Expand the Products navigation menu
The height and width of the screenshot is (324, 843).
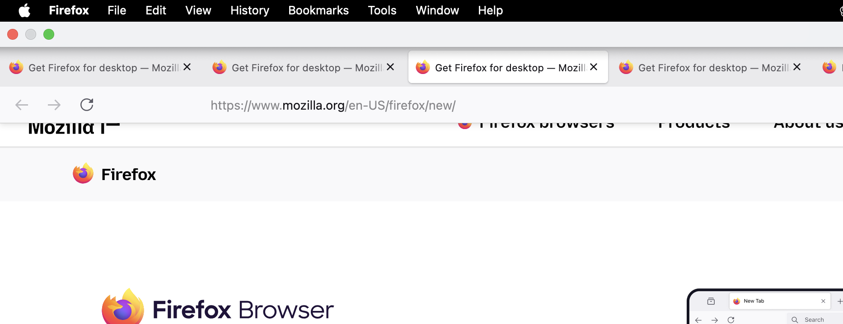pyautogui.click(x=694, y=125)
